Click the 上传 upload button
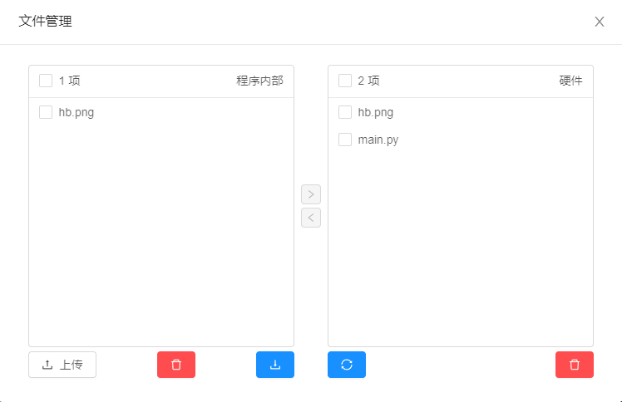The width and height of the screenshot is (622, 402). point(62,365)
